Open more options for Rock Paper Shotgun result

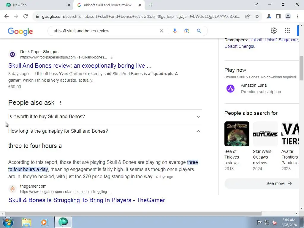point(112,57)
